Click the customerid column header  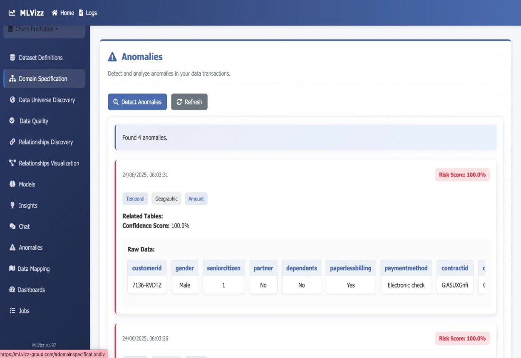click(x=147, y=268)
